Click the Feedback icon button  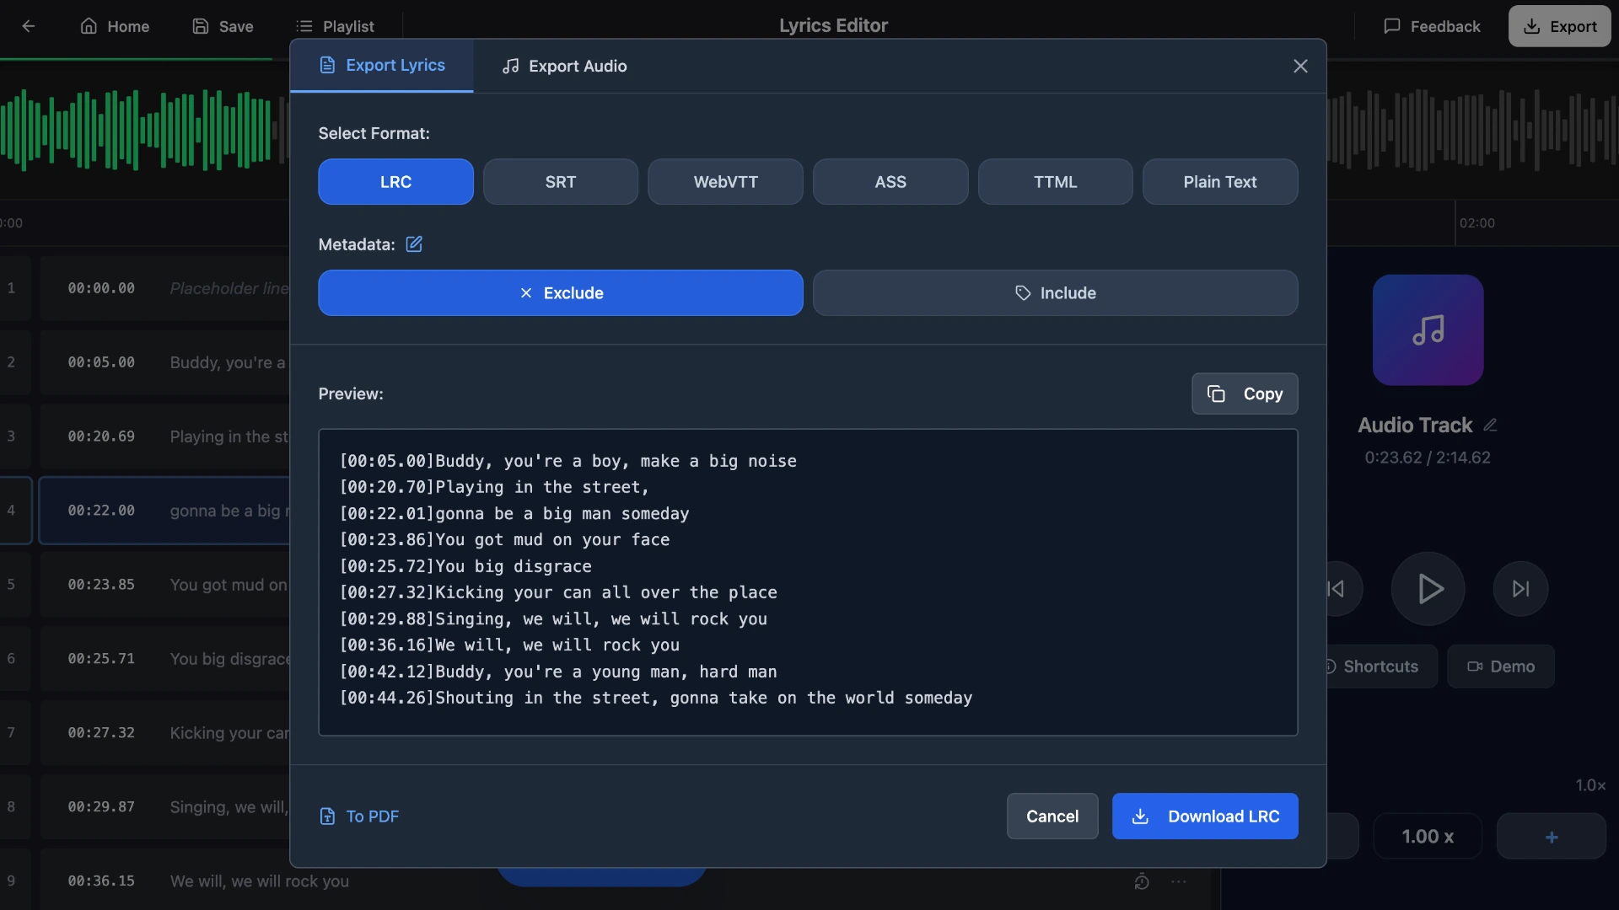click(x=1392, y=26)
